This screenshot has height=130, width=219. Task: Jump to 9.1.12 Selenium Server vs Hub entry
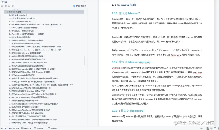coord(35,50)
